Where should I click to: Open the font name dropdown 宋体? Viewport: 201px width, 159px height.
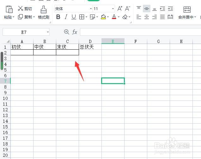[x=91, y=9]
